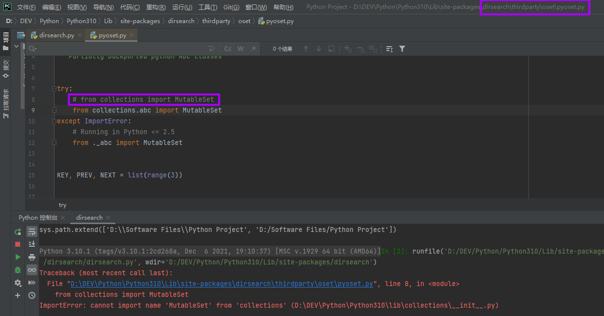
Task: Click the D: breadcrumb
Action: pyautogui.click(x=9, y=21)
